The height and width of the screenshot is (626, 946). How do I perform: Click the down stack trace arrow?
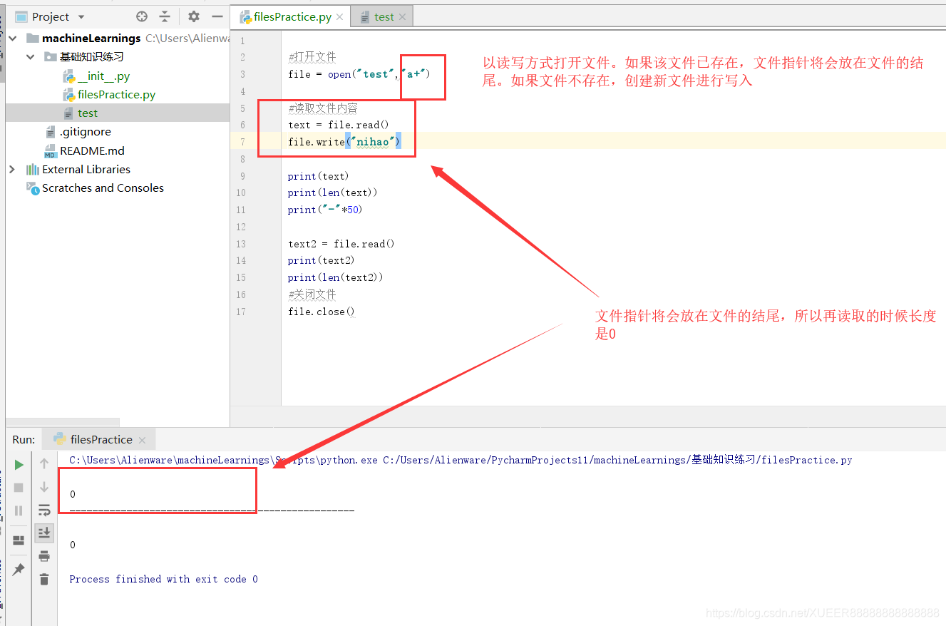(44, 487)
